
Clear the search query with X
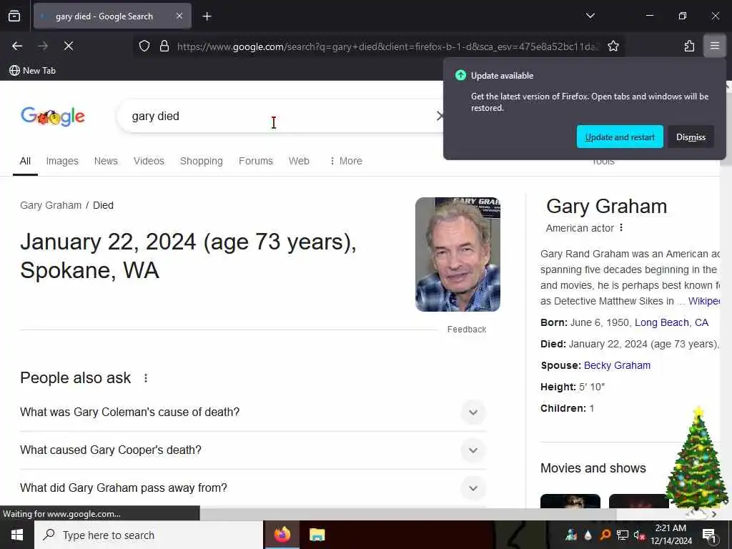440,116
